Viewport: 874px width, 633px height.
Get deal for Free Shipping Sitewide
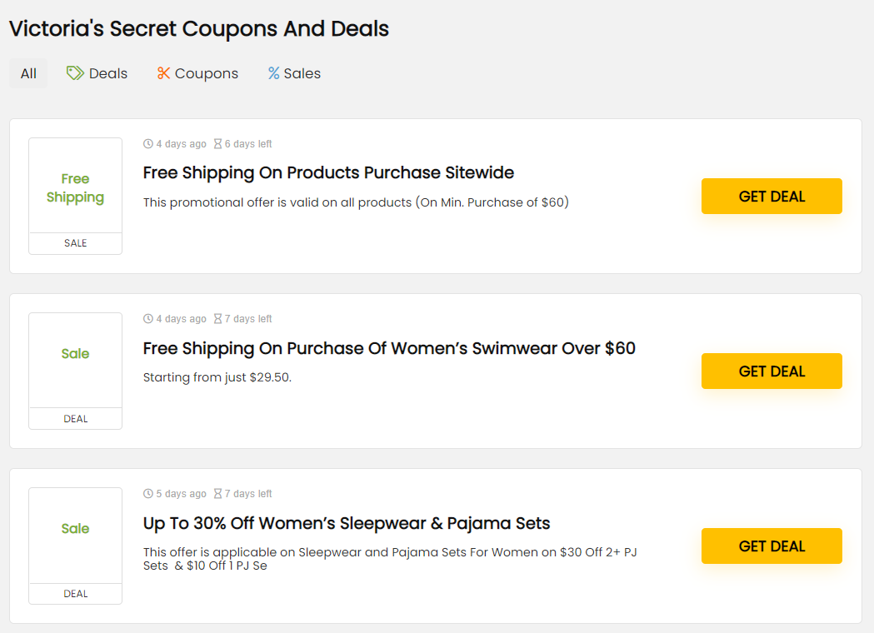pos(772,197)
